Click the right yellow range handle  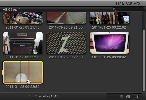tap(43, 72)
